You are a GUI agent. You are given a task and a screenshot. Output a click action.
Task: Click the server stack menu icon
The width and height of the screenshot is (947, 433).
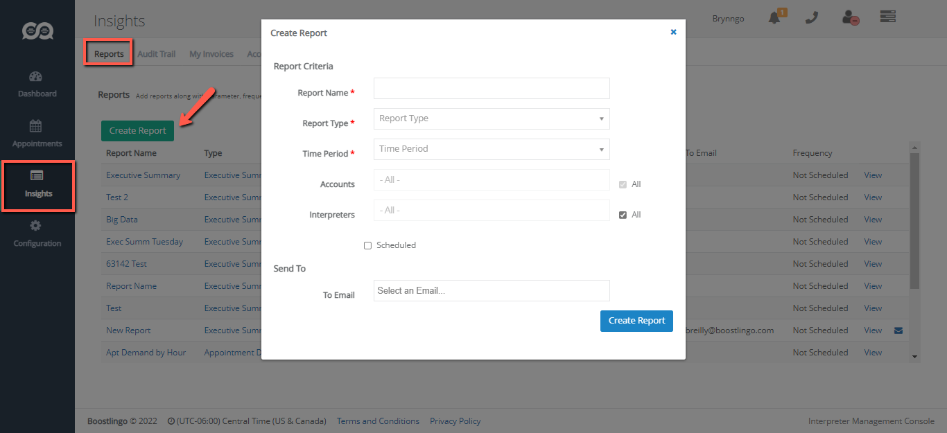click(x=888, y=17)
